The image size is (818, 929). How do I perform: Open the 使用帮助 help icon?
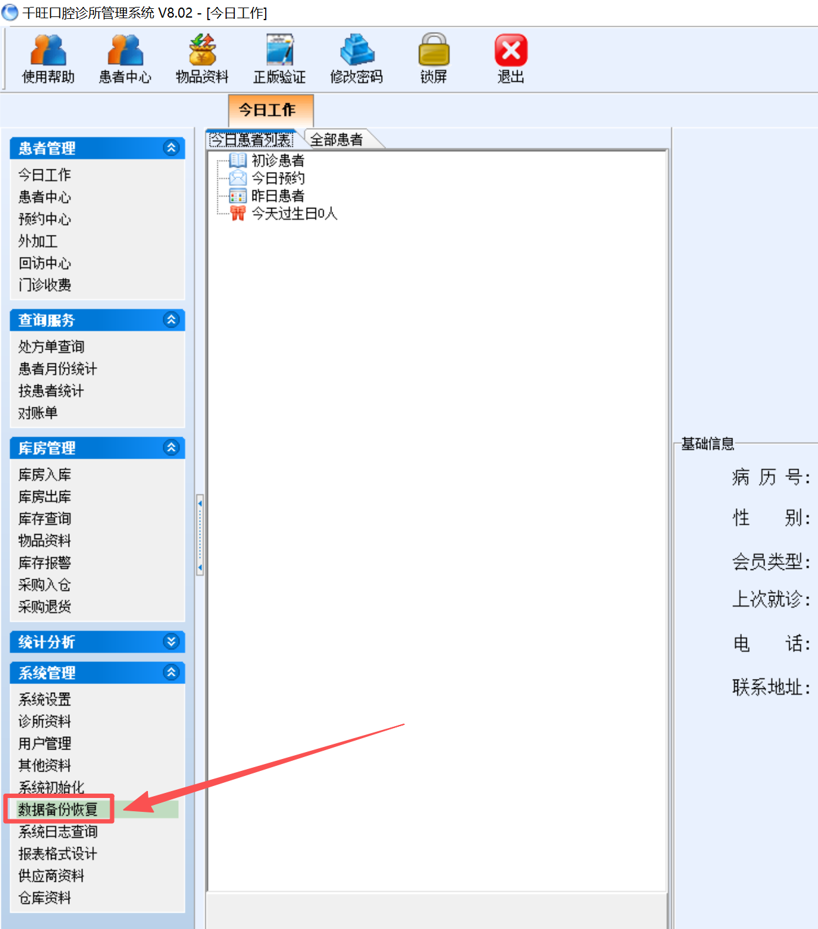tap(48, 58)
